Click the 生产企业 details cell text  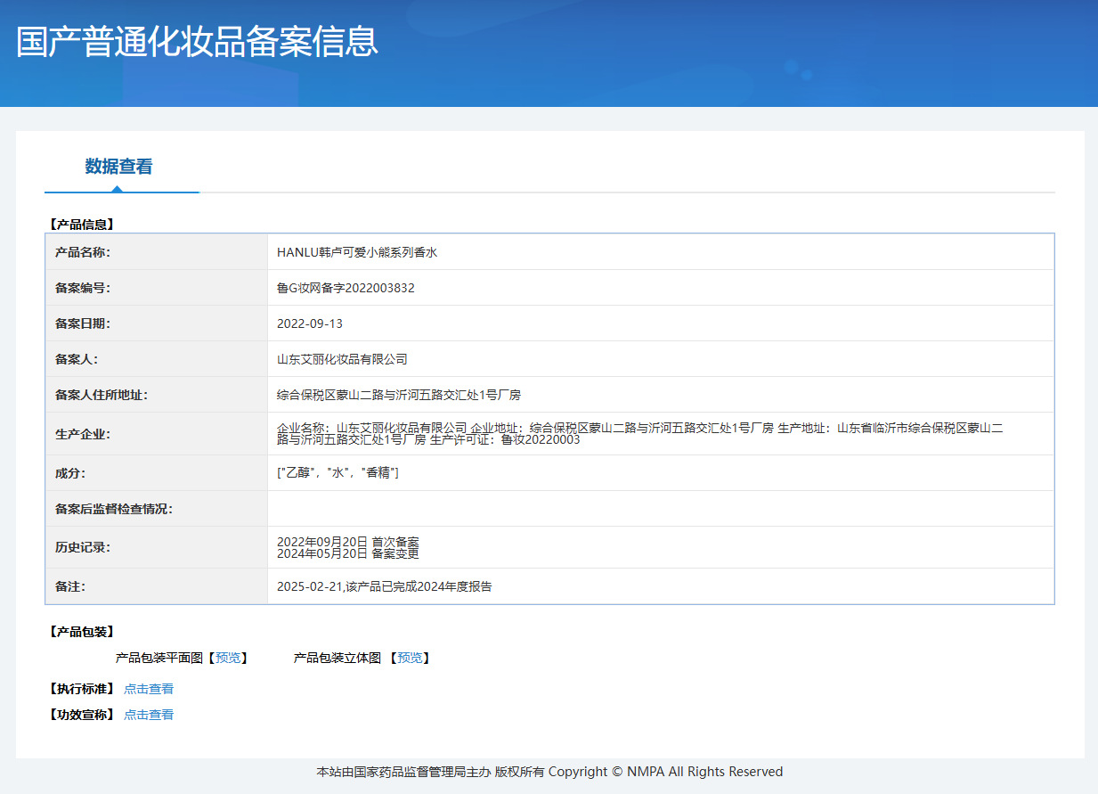pyautogui.click(x=640, y=434)
